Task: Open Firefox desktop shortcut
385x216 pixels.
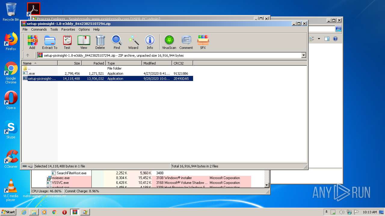Action: pyautogui.click(x=11, y=41)
